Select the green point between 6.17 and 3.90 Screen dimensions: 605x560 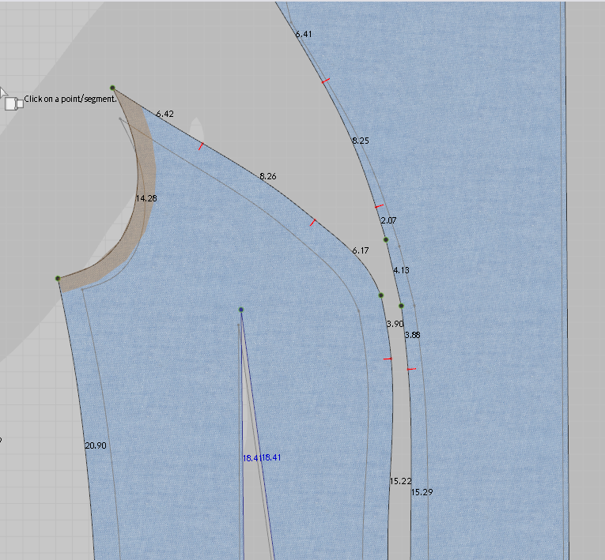click(x=381, y=295)
